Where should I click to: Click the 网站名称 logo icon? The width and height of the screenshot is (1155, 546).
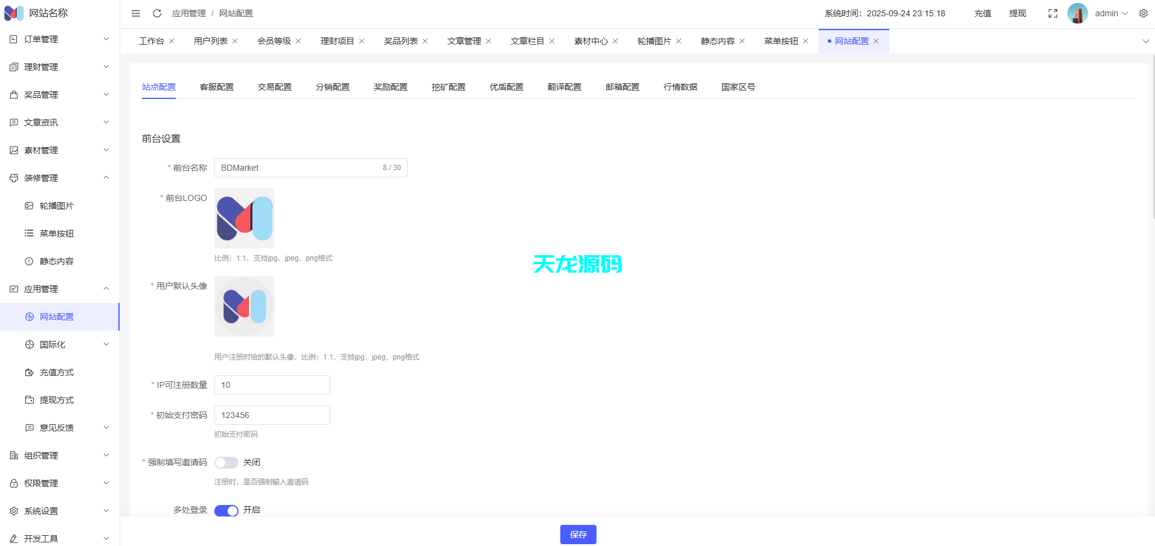click(14, 13)
